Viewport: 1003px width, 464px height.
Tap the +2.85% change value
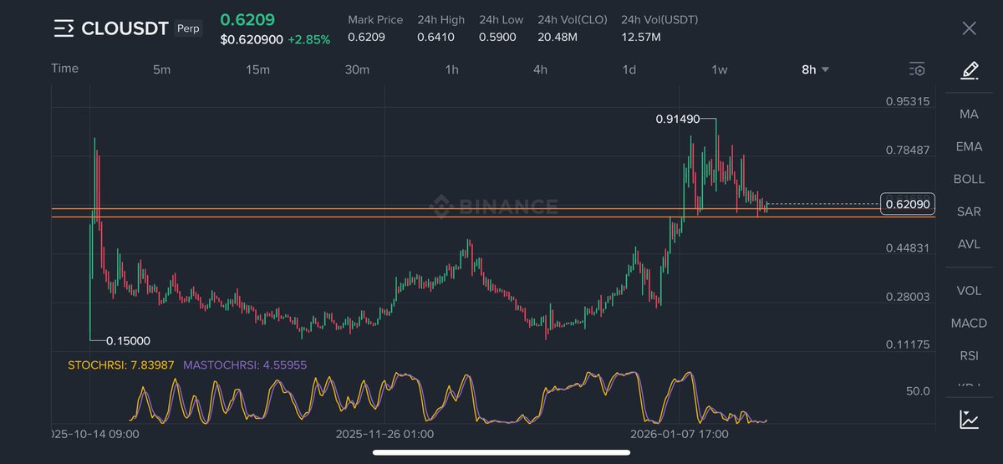click(308, 39)
